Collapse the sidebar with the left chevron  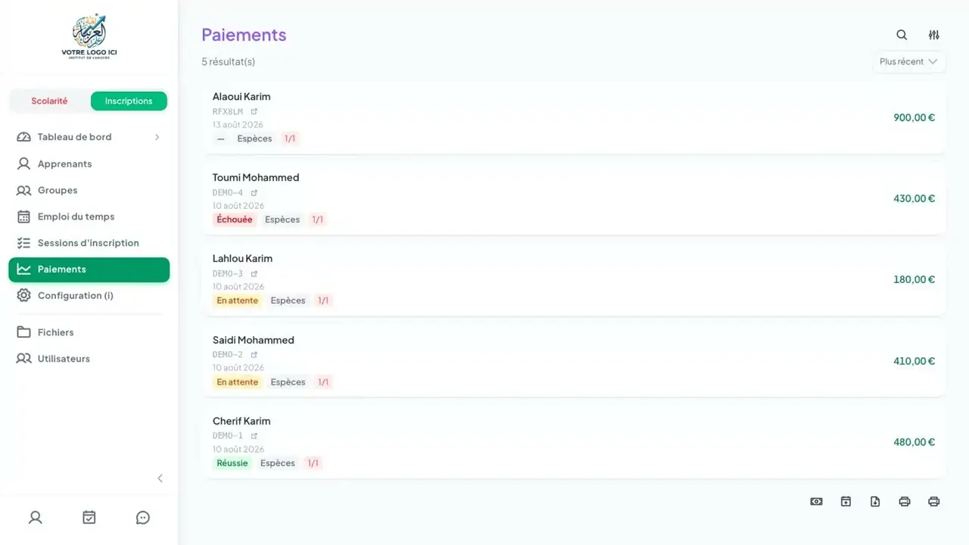pyautogui.click(x=160, y=478)
